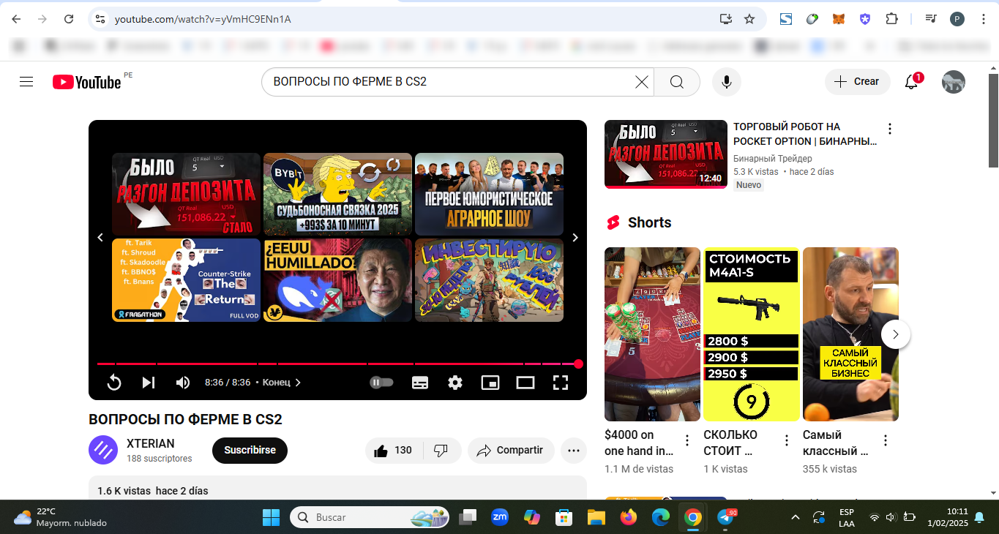Like the video (130 likes)
Image resolution: width=999 pixels, height=534 pixels.
point(393,451)
